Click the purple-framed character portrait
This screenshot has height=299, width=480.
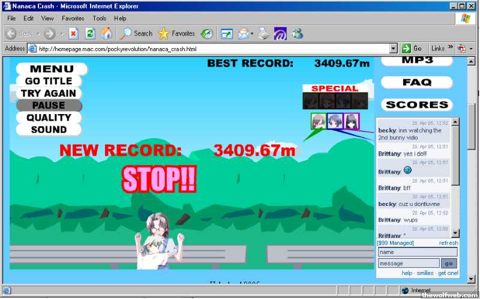coord(352,121)
